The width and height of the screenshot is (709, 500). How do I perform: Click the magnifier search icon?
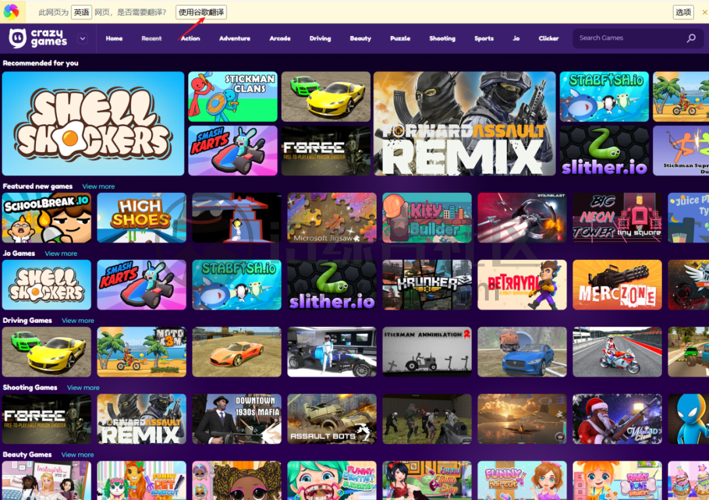coord(691,39)
